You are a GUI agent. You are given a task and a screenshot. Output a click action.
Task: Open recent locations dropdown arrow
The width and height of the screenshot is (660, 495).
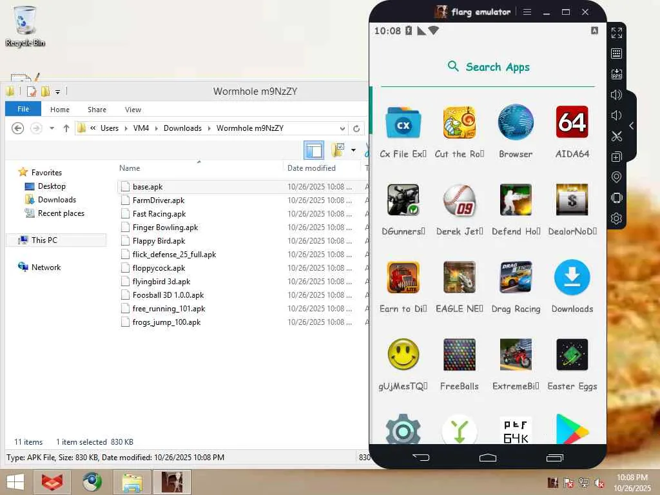pyautogui.click(x=52, y=128)
